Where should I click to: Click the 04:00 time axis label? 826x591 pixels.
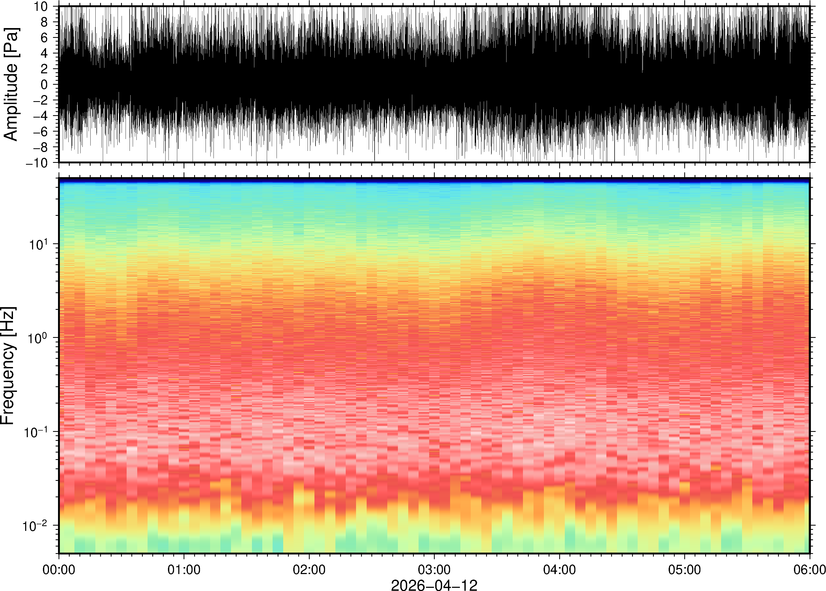click(559, 570)
